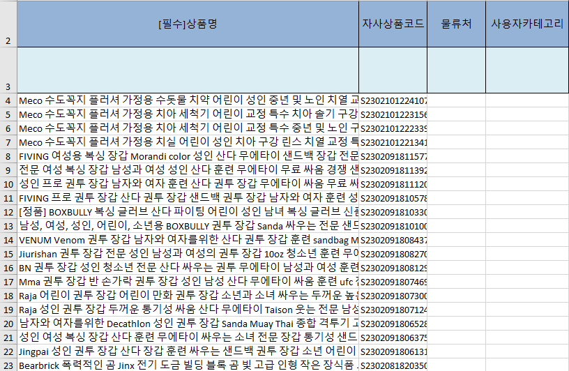Click cell '남자와 여자를위한 Decathlon 성인 권투 장갑'
Image resolution: width=569 pixels, height=371 pixels.
[x=188, y=324]
